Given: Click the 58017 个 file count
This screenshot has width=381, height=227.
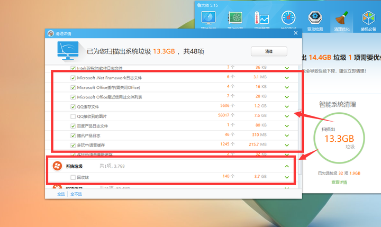Looking at the screenshot, I should (x=226, y=115).
